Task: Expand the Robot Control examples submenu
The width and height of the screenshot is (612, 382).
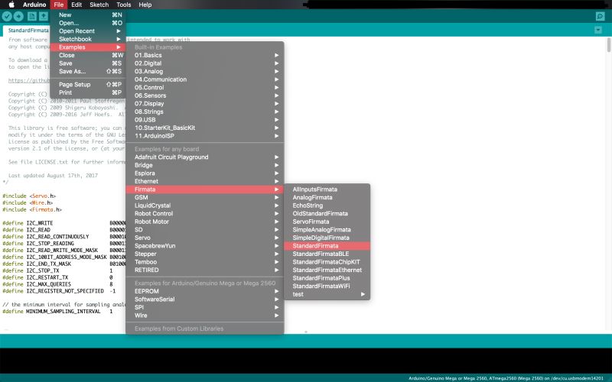Action: point(205,214)
